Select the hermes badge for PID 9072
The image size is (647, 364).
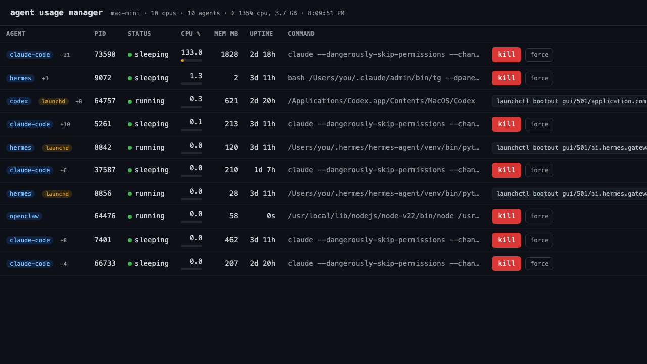(20, 78)
